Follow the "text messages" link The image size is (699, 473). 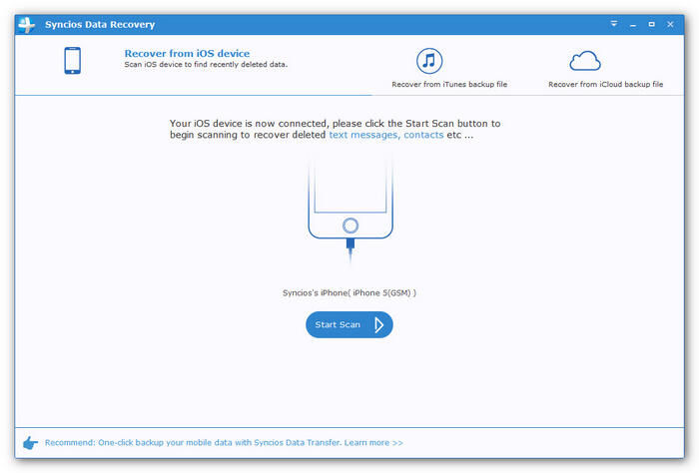[x=364, y=134]
